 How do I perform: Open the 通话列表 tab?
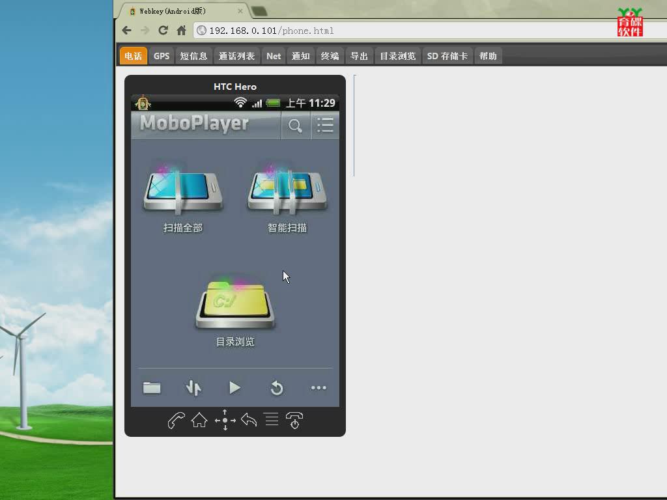pyautogui.click(x=236, y=56)
